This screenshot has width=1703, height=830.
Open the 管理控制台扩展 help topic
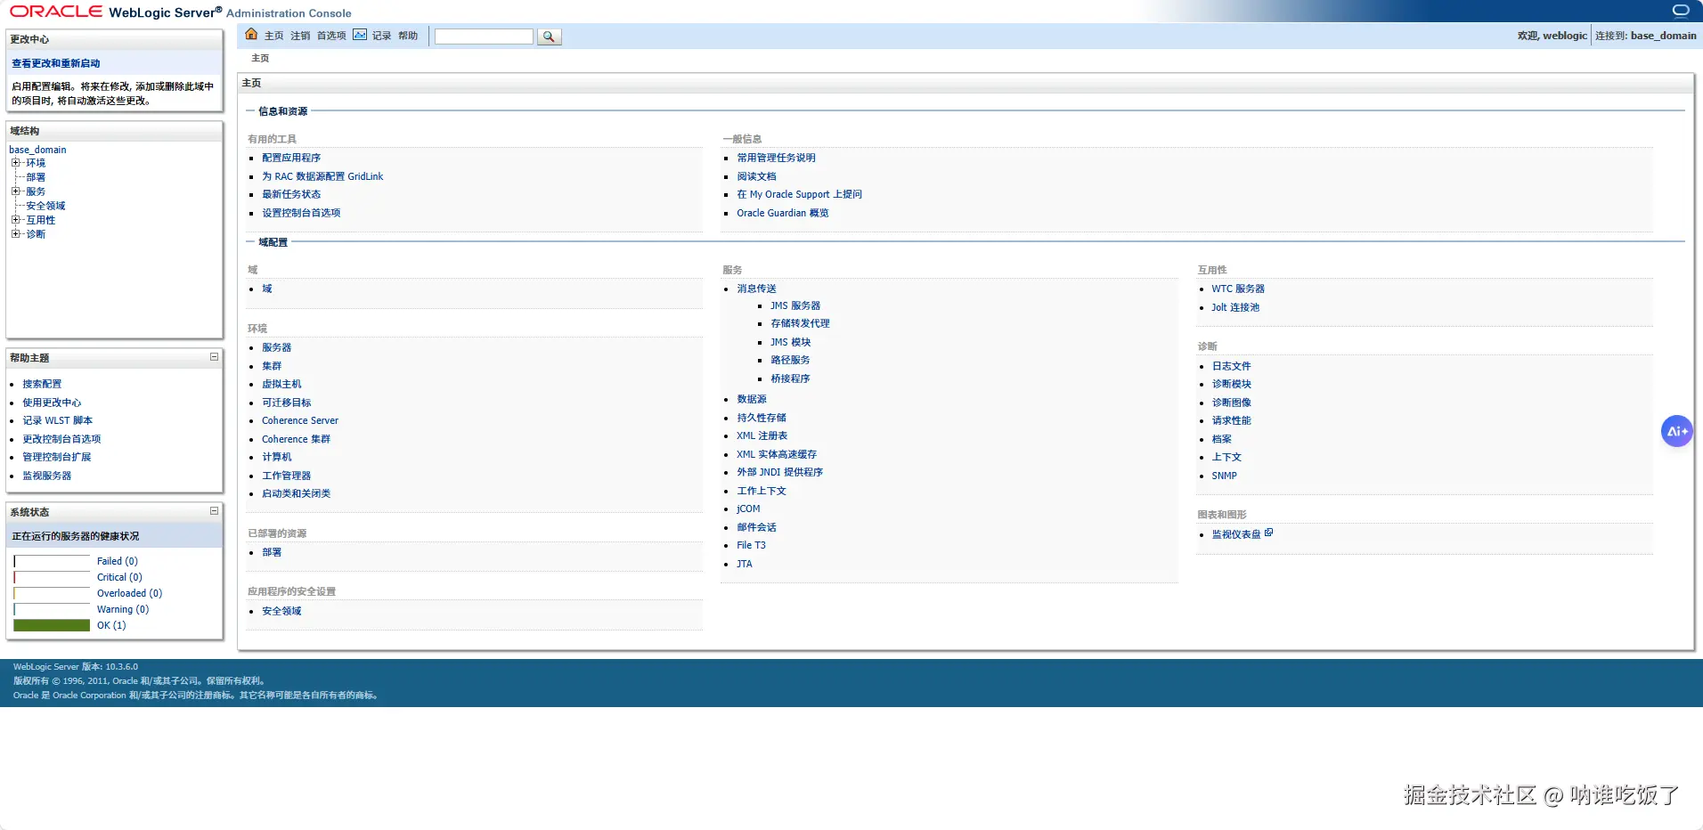(x=57, y=457)
